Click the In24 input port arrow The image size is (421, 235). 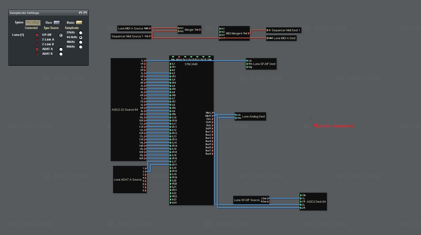171,203
